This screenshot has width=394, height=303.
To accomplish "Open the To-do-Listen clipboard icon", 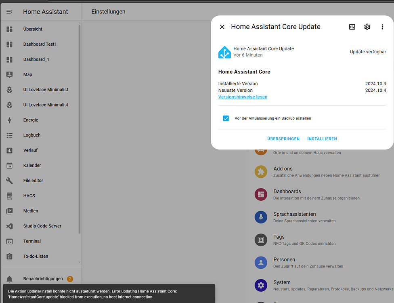I will 9,257.
